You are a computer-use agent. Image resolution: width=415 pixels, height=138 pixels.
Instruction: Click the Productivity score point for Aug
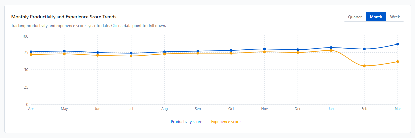[164, 52]
